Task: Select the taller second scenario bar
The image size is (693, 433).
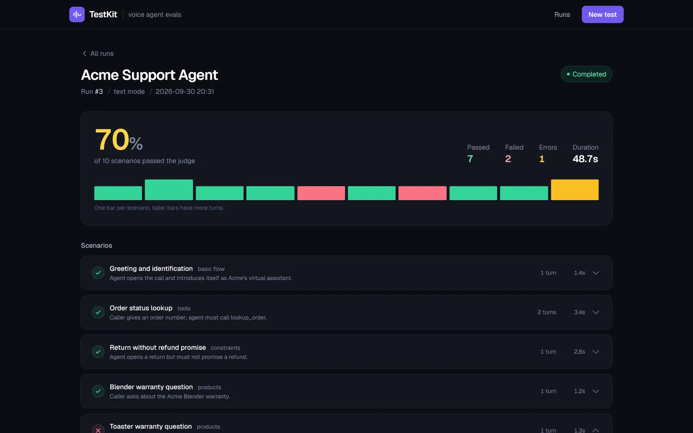Action: pos(168,190)
